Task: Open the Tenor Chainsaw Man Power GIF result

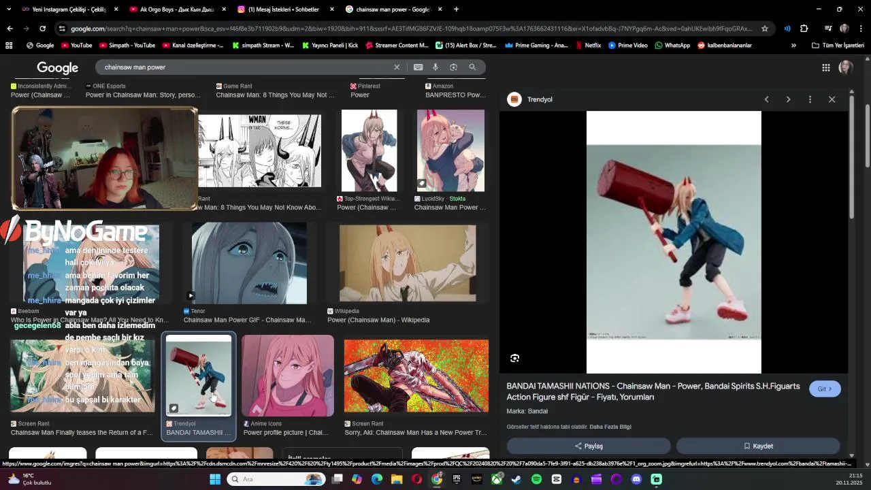Action: click(x=248, y=263)
